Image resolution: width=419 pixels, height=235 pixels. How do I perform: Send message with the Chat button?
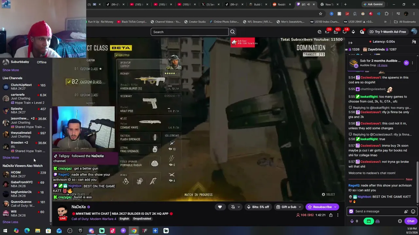click(x=411, y=221)
